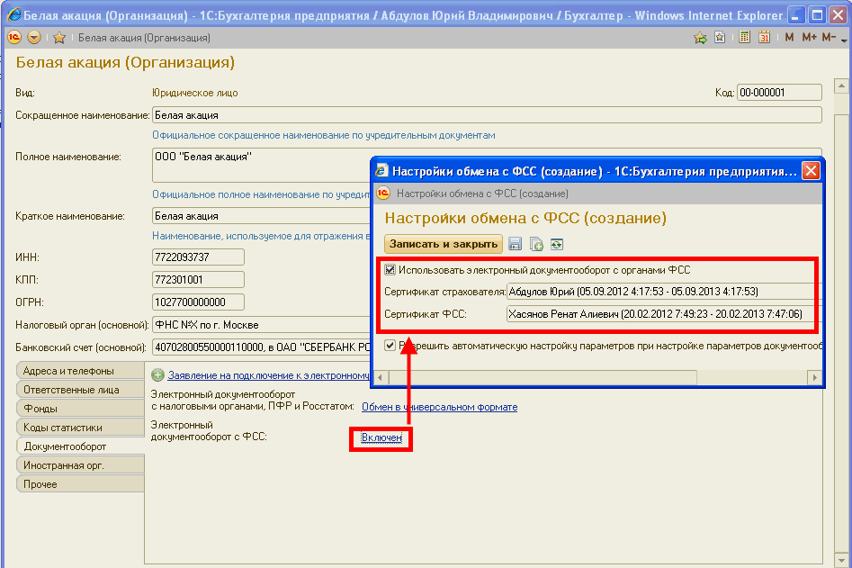Open the Коды статистики tab
852x568 pixels.
pos(80,428)
